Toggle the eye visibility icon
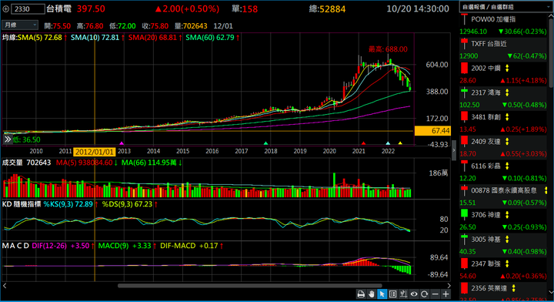The width and height of the screenshot is (554, 302). coord(414,294)
